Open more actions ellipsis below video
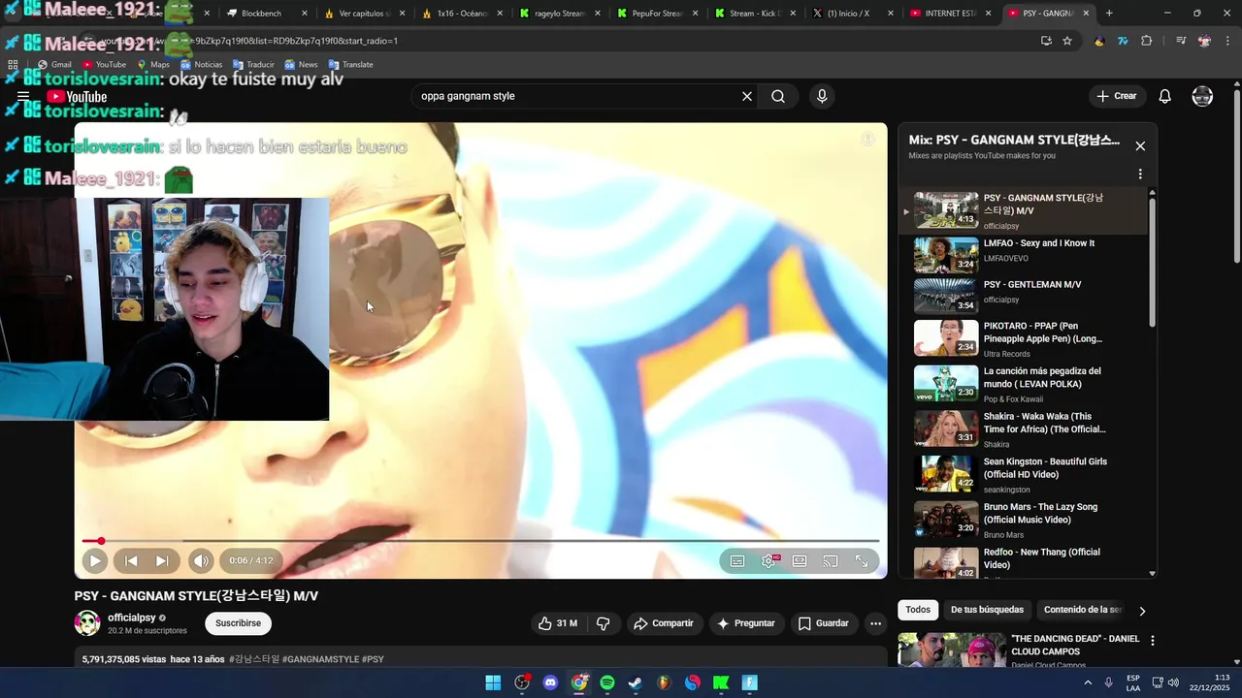Screen dimensions: 1242x698 click(875, 623)
